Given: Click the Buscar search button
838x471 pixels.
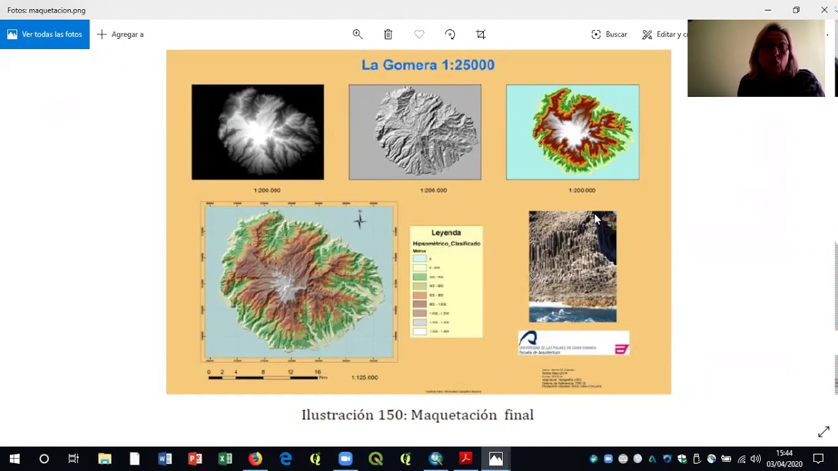Looking at the screenshot, I should 609,34.
